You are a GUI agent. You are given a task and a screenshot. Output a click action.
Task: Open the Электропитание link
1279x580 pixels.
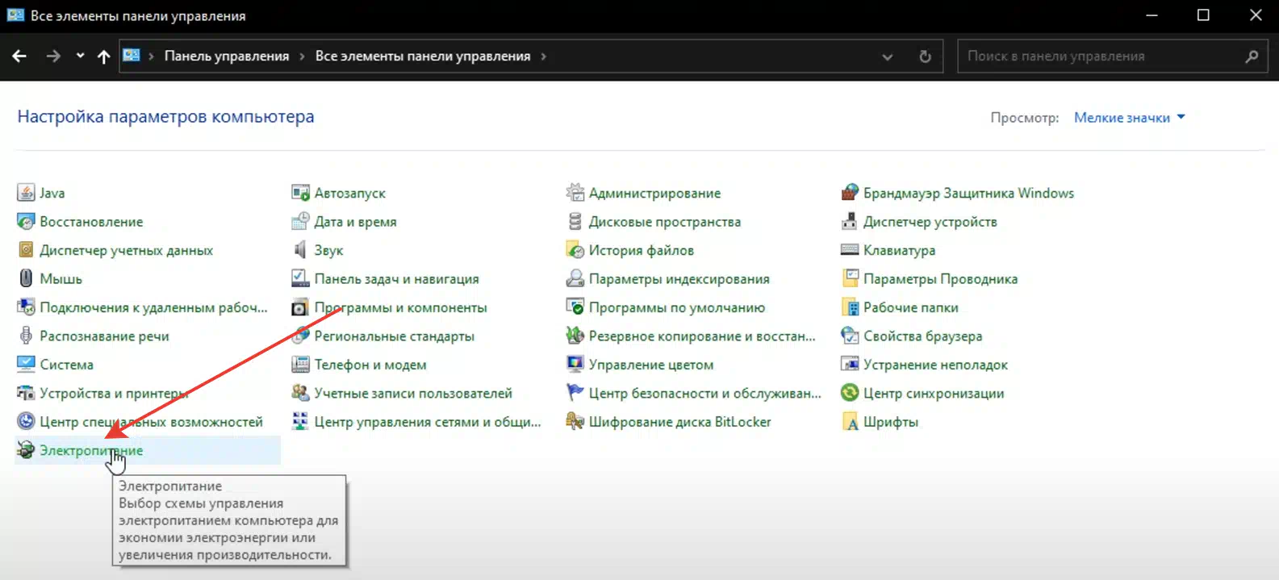pos(90,450)
